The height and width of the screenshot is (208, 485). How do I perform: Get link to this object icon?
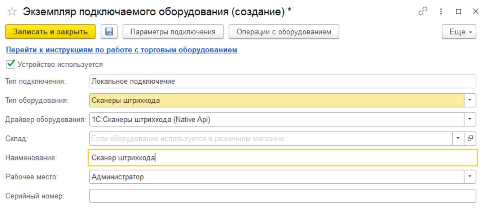pos(423,11)
